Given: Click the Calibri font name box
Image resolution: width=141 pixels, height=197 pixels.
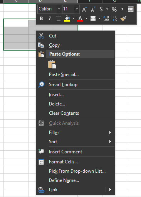Looking at the screenshot, I should pos(47,9).
